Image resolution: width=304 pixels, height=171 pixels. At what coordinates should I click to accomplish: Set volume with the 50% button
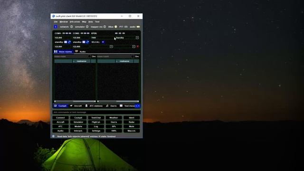(x=114, y=126)
